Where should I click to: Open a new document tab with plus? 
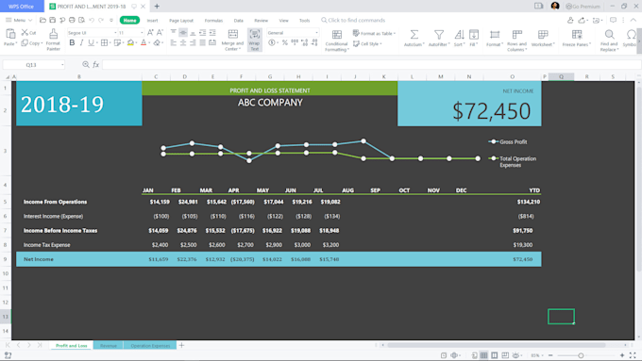point(157,7)
